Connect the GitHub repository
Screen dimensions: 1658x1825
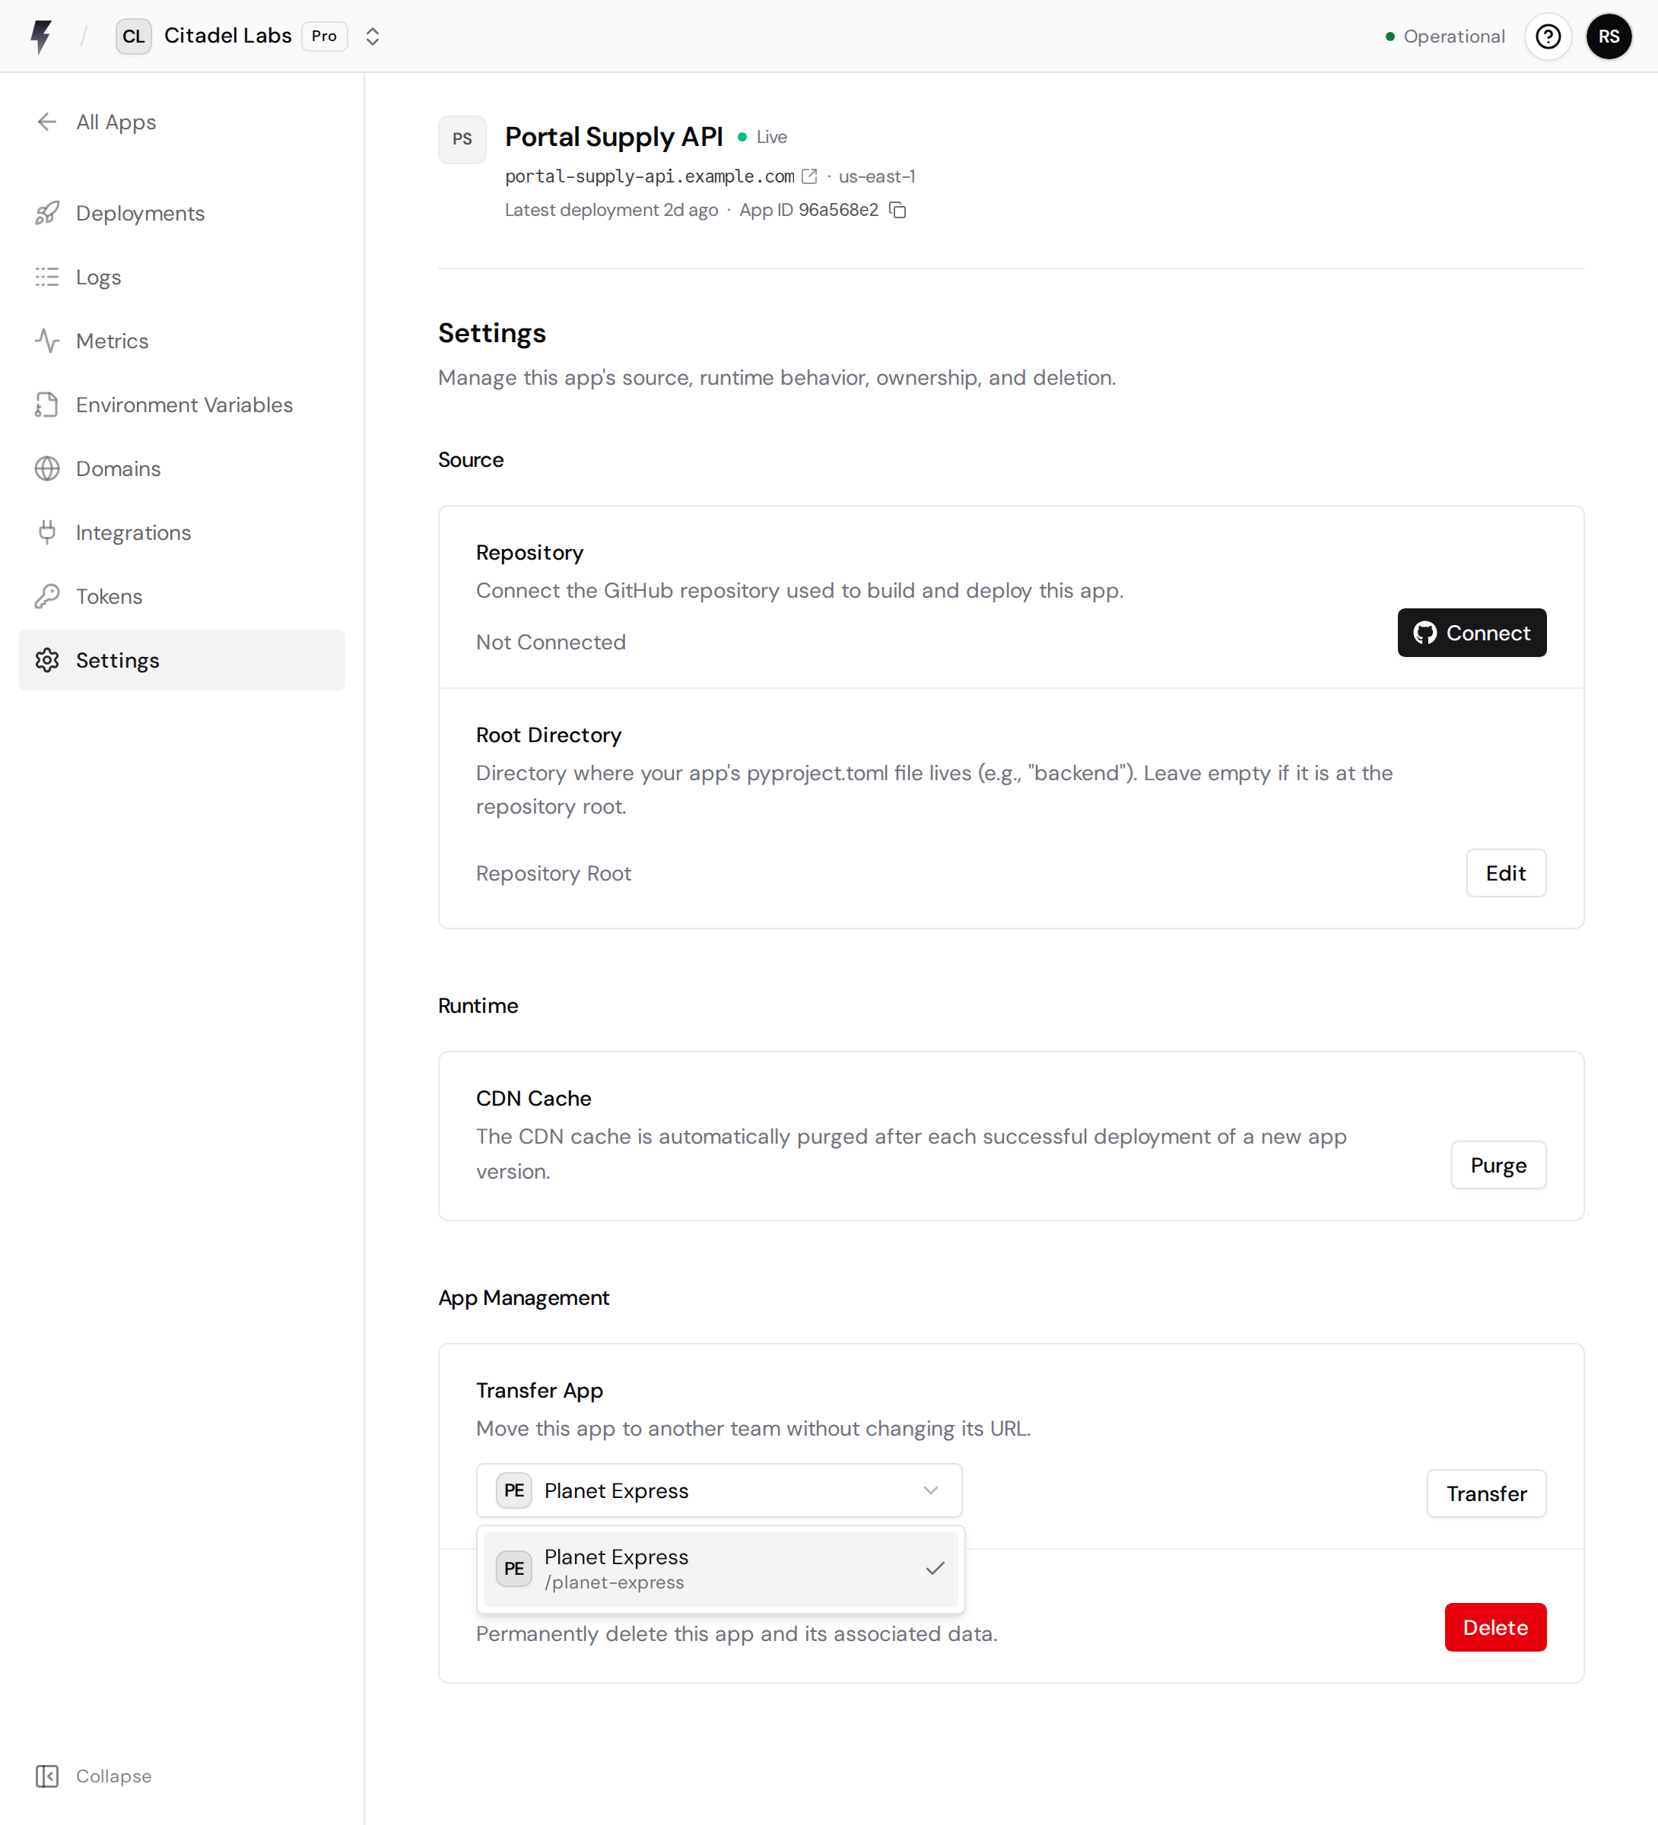pos(1472,633)
